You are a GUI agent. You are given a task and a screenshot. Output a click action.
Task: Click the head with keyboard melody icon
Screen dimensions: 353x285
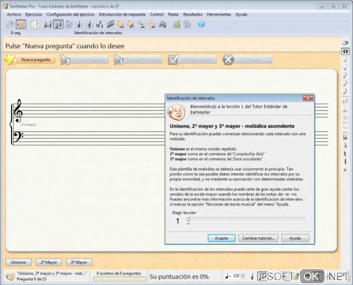(x=152, y=24)
